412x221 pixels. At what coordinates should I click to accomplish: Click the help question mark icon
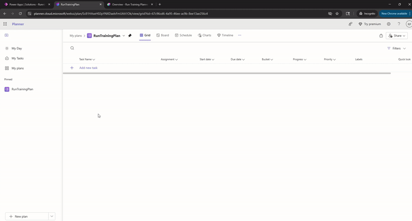399,24
